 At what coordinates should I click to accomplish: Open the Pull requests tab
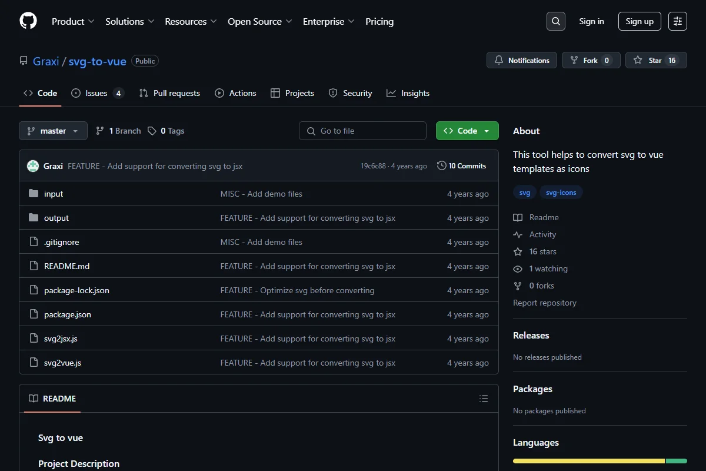tap(169, 93)
